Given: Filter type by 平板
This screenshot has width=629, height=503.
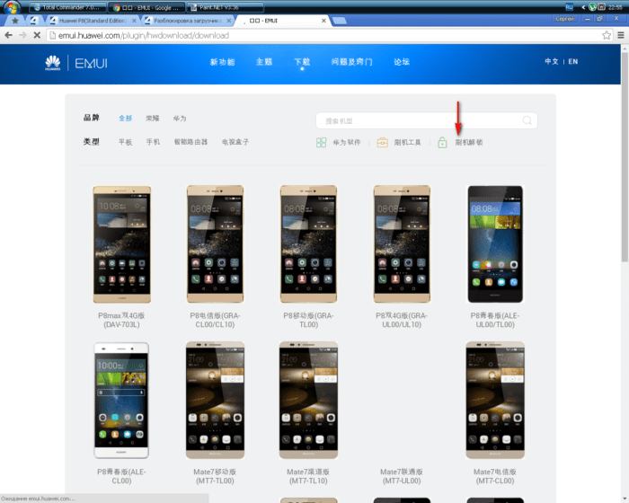Looking at the screenshot, I should [x=125, y=142].
